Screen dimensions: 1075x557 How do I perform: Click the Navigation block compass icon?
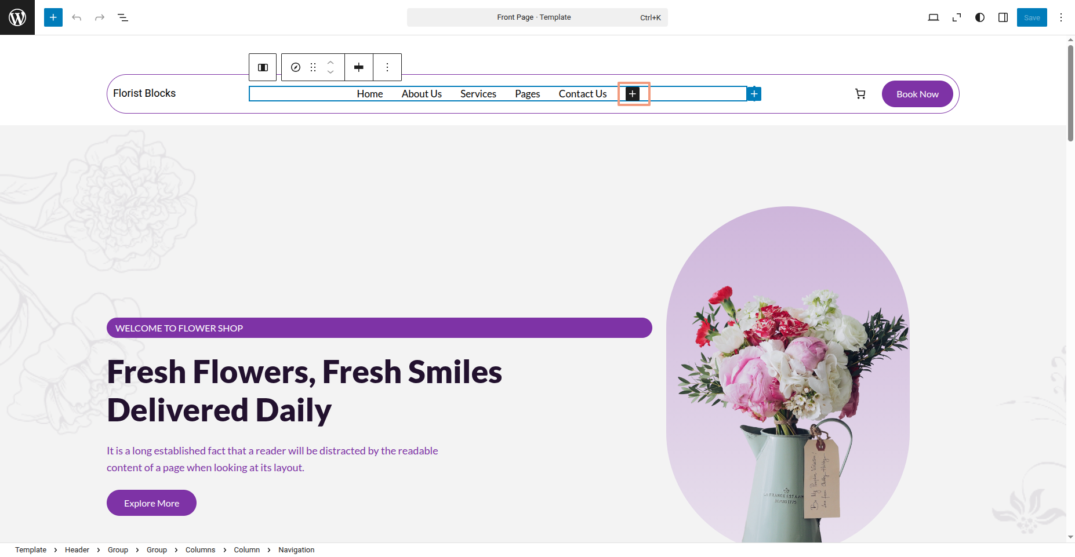[296, 67]
